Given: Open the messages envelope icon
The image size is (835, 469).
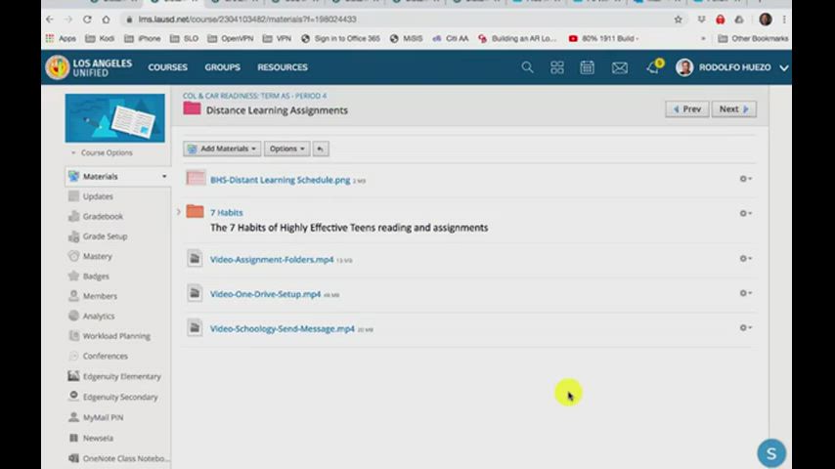Looking at the screenshot, I should 620,67.
